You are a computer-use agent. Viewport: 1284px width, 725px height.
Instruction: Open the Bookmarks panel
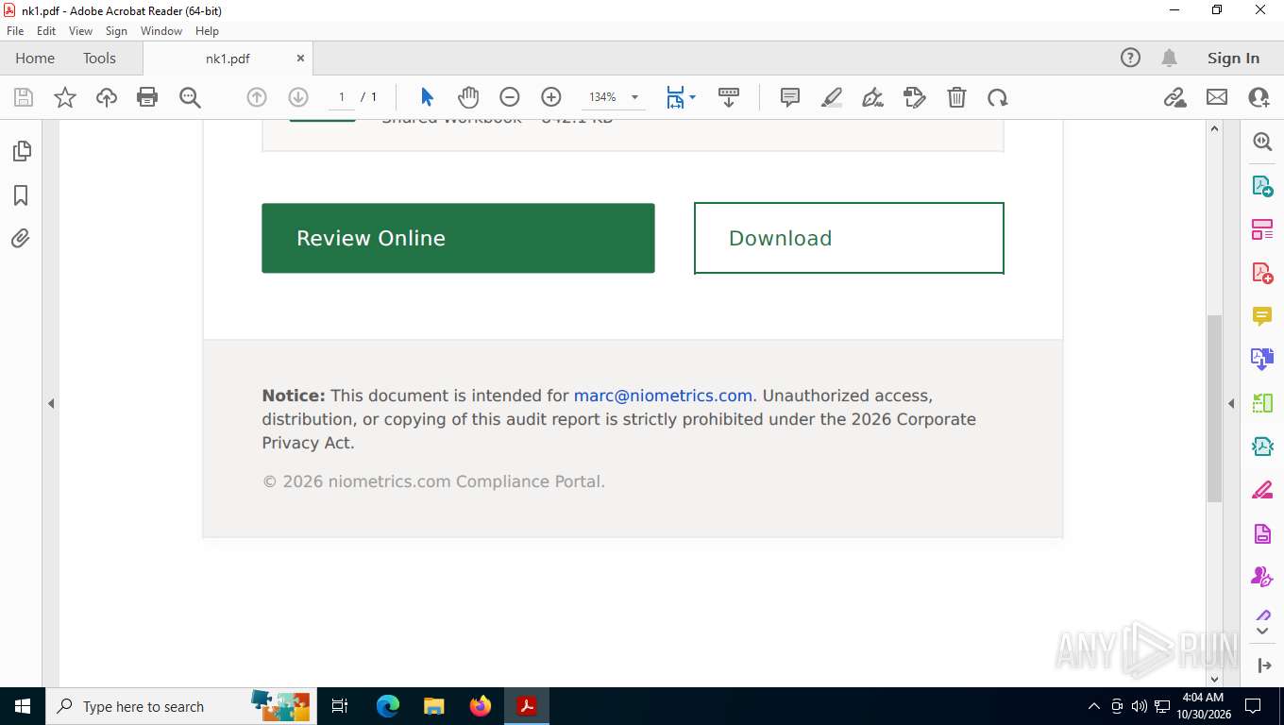[x=21, y=195]
